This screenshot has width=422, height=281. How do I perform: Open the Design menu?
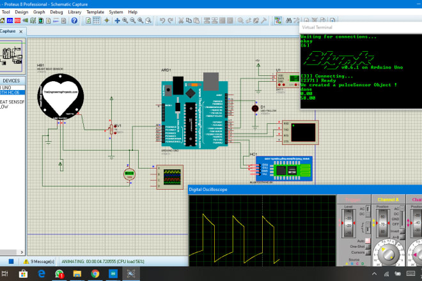click(x=22, y=12)
